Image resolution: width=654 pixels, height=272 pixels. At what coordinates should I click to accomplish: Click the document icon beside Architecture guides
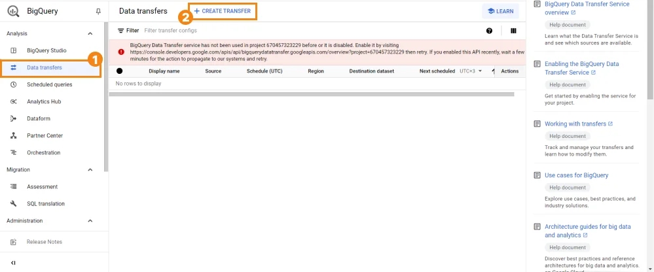(537, 227)
